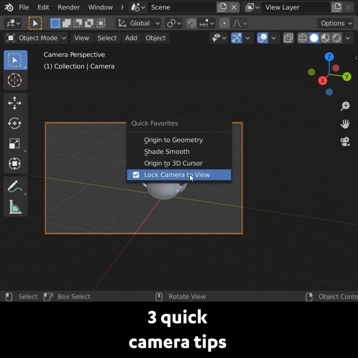Open the Object Mode dropdown
The width and height of the screenshot is (358, 358).
[x=36, y=38]
